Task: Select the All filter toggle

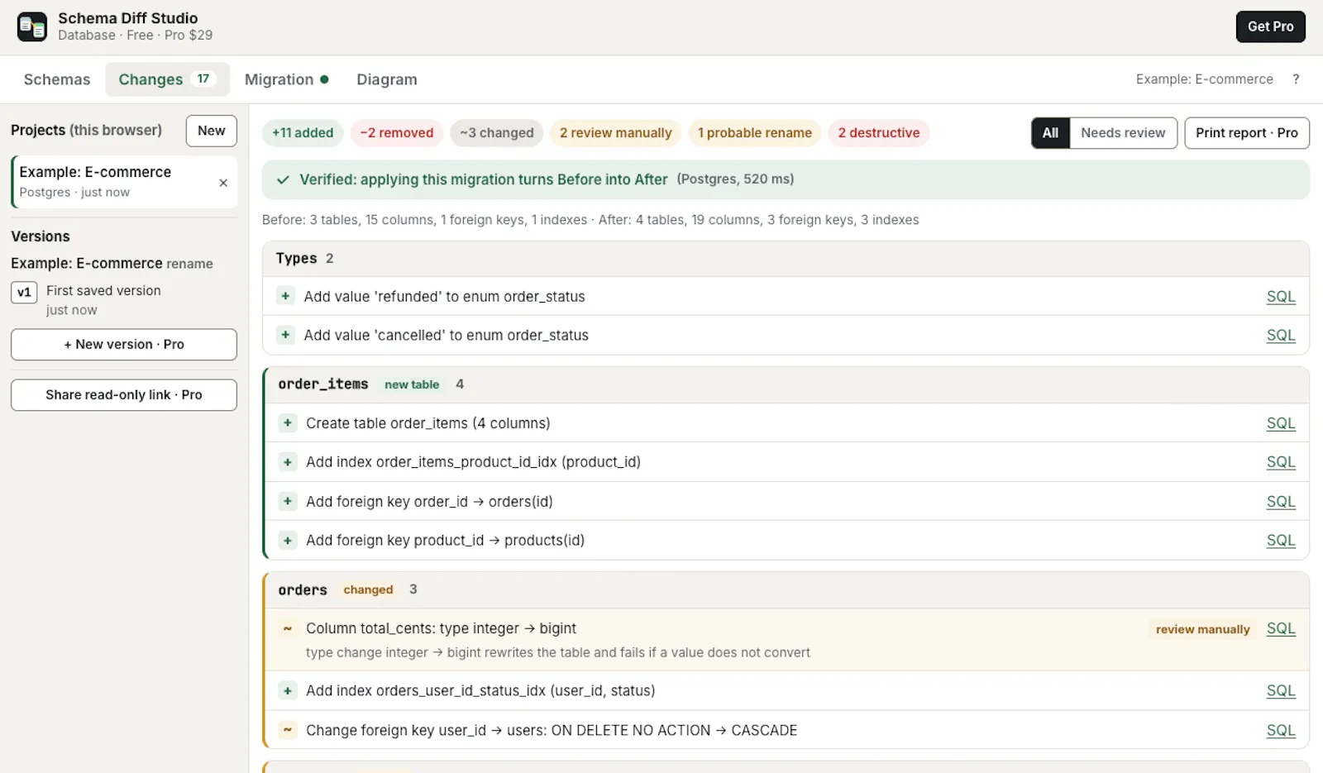Action: coord(1050,133)
